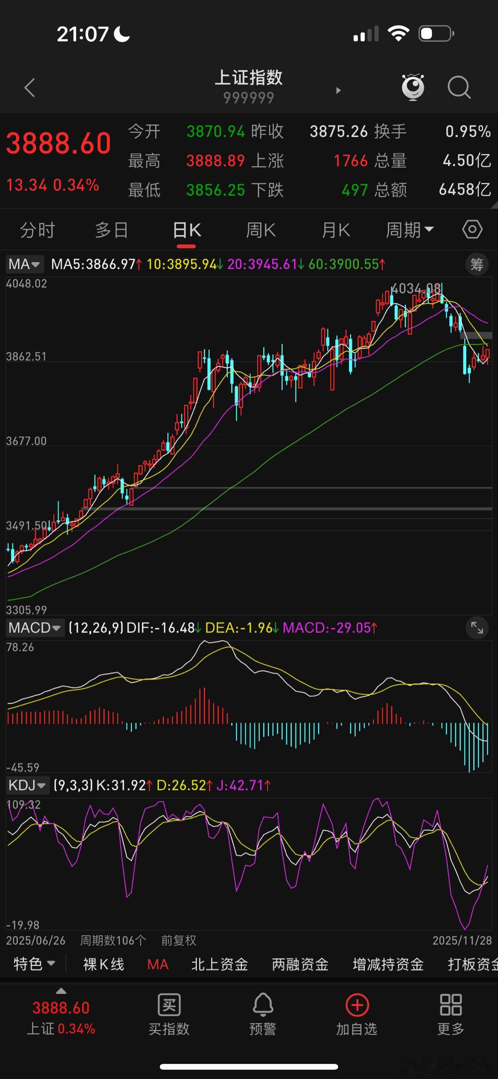
Task: Open the search magnifier icon
Action: (x=459, y=87)
